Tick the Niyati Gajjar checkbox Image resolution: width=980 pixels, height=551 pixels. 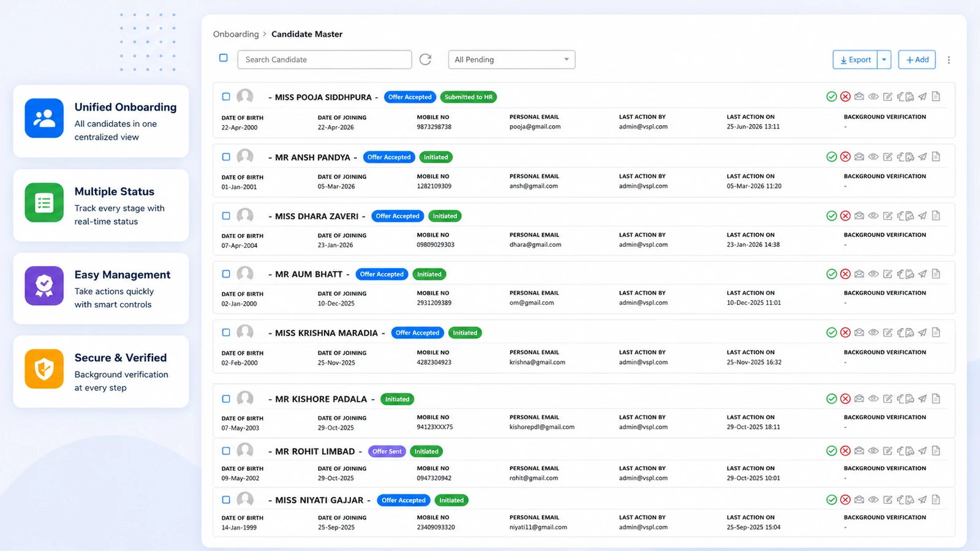[x=226, y=500]
